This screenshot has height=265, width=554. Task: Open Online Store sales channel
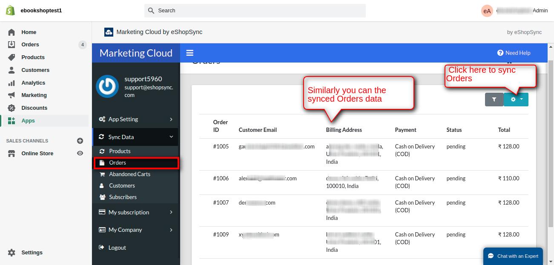click(37, 154)
